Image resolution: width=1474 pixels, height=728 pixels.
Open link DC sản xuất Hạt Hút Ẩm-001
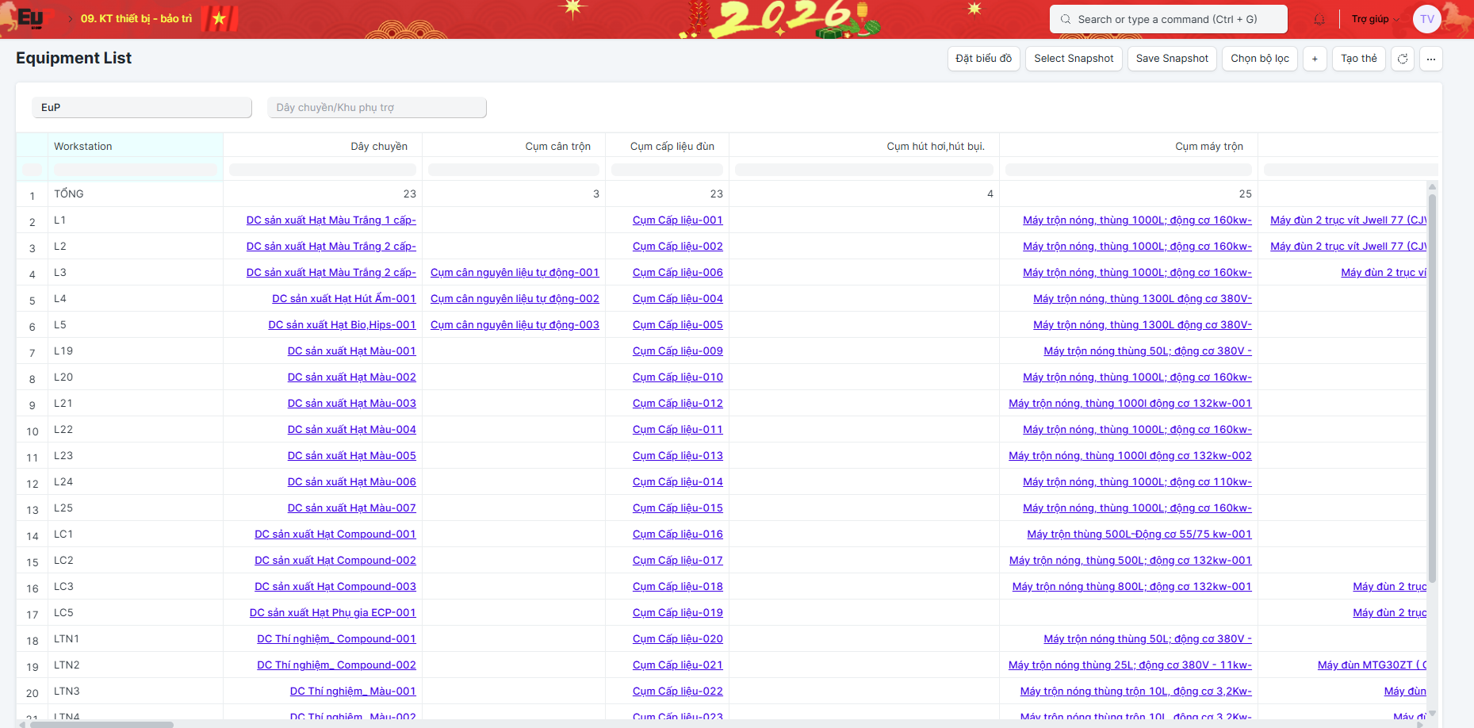pos(343,298)
